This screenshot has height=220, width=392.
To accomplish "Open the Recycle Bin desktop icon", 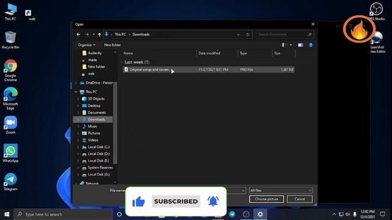I will (x=10, y=40).
